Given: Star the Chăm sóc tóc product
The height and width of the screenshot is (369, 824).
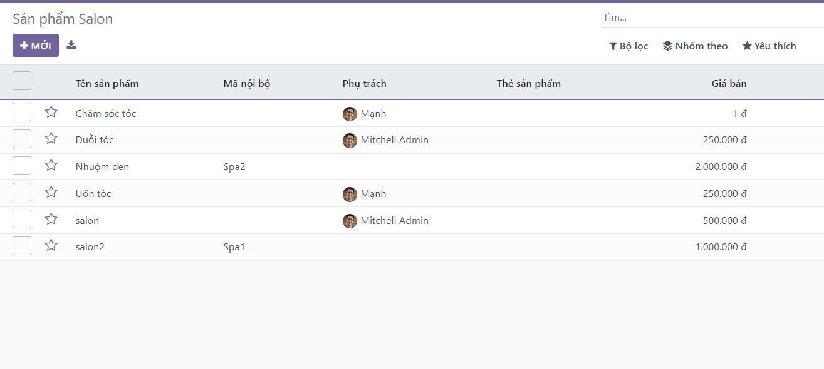Looking at the screenshot, I should pos(51,113).
